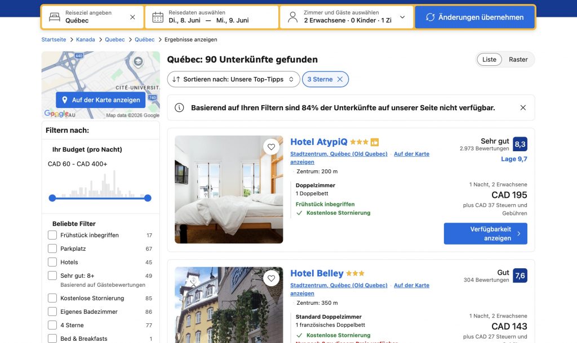577x343 pixels.
Task: Click 304 Bewertungen review count
Action: coord(486,280)
